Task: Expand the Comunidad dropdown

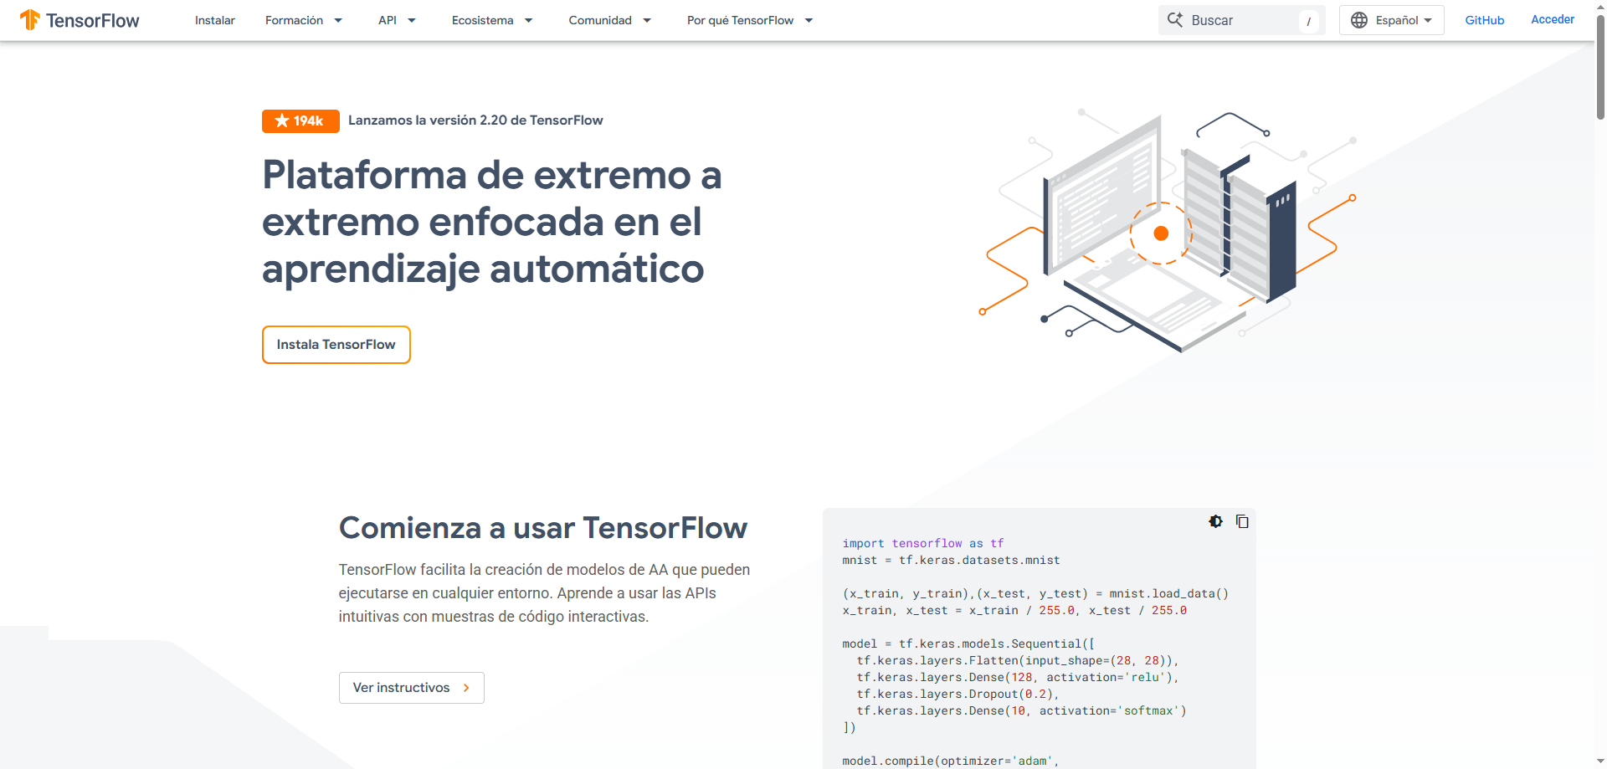Action: [x=610, y=20]
